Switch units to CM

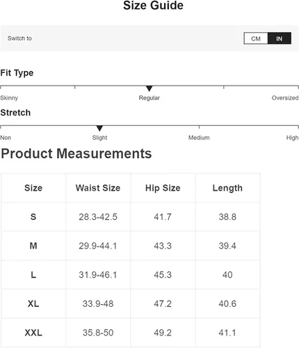click(256, 38)
